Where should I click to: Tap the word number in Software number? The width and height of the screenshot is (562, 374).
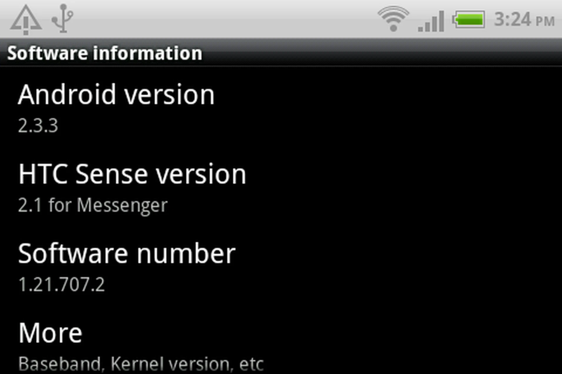pyautogui.click(x=186, y=254)
